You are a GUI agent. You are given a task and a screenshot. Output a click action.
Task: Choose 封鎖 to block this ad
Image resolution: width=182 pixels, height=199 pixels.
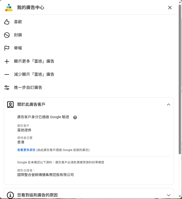click(18, 35)
